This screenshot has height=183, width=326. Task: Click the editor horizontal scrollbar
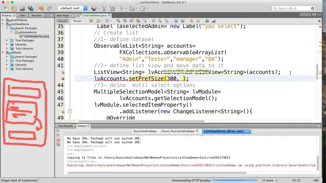(x=141, y=121)
